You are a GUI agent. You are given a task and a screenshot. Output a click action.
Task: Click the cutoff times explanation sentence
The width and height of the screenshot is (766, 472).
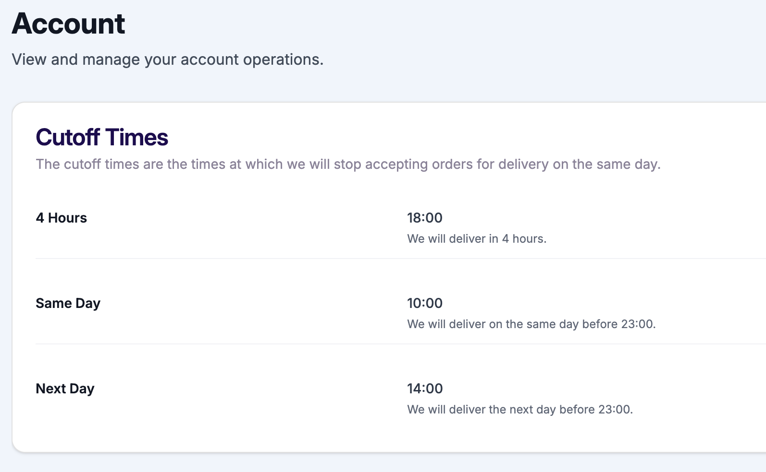[348, 165]
